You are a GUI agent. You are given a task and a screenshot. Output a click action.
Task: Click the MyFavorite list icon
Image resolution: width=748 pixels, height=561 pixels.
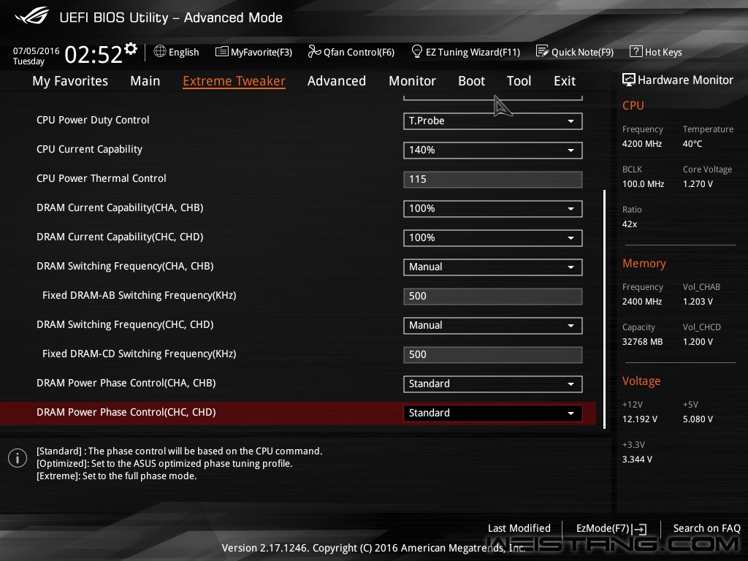tap(222, 52)
